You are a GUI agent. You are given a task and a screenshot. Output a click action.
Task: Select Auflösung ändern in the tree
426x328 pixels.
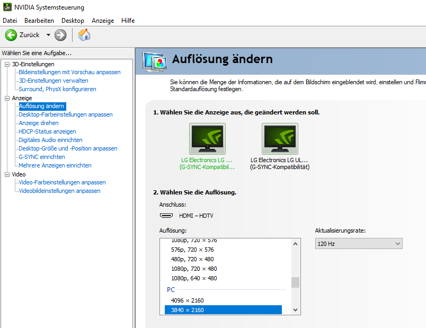(42, 107)
